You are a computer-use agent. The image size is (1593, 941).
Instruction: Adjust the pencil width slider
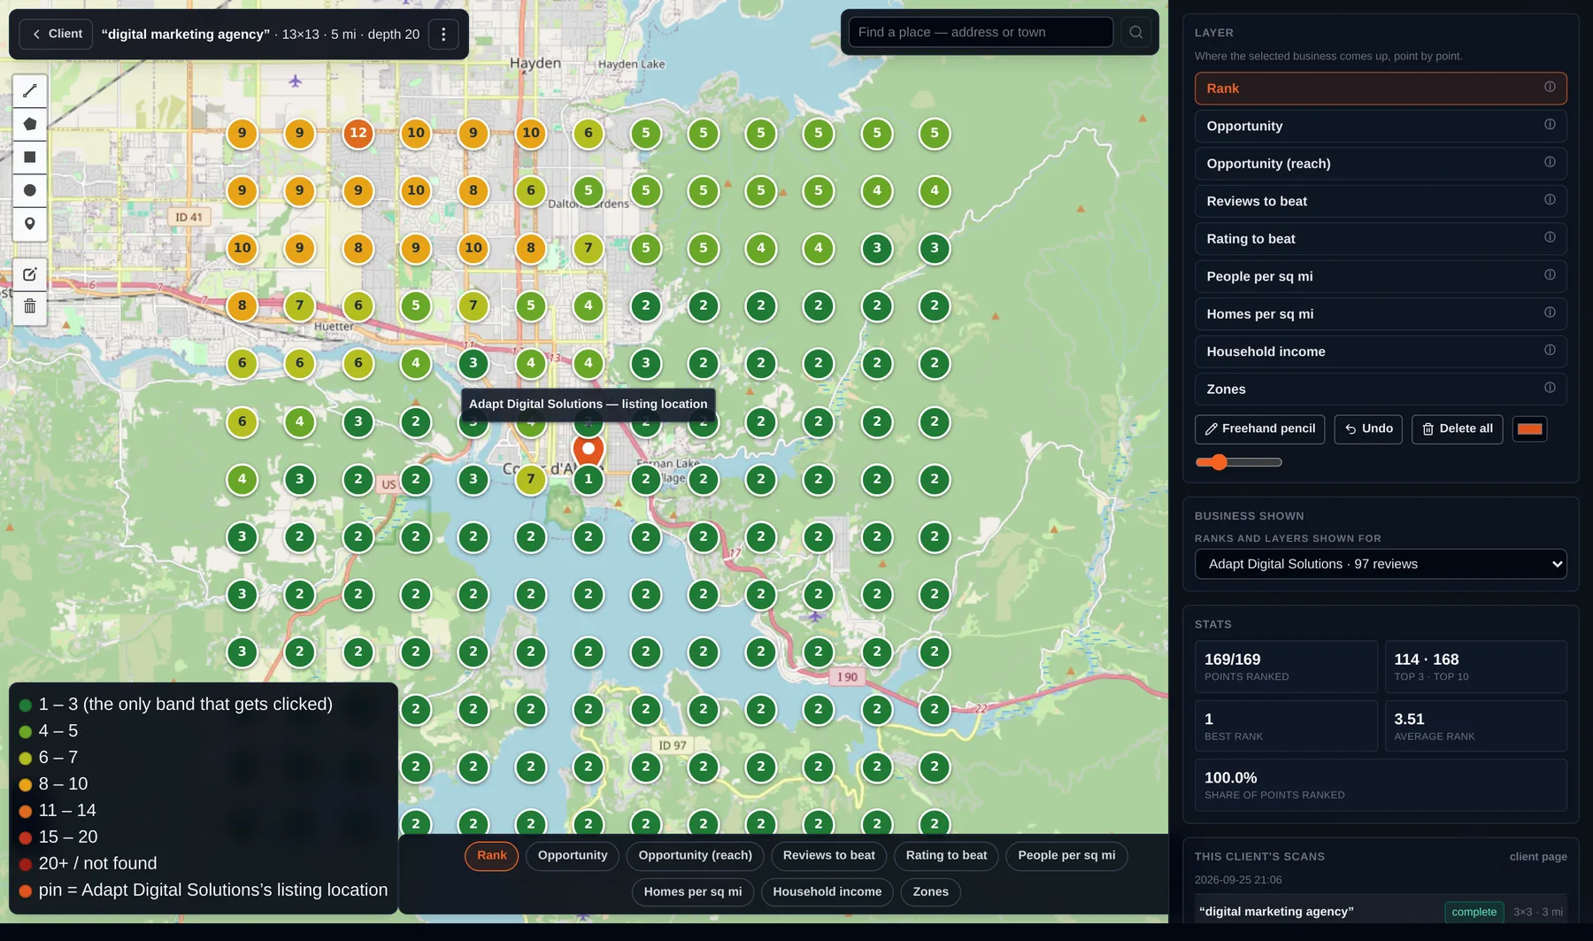point(1238,462)
